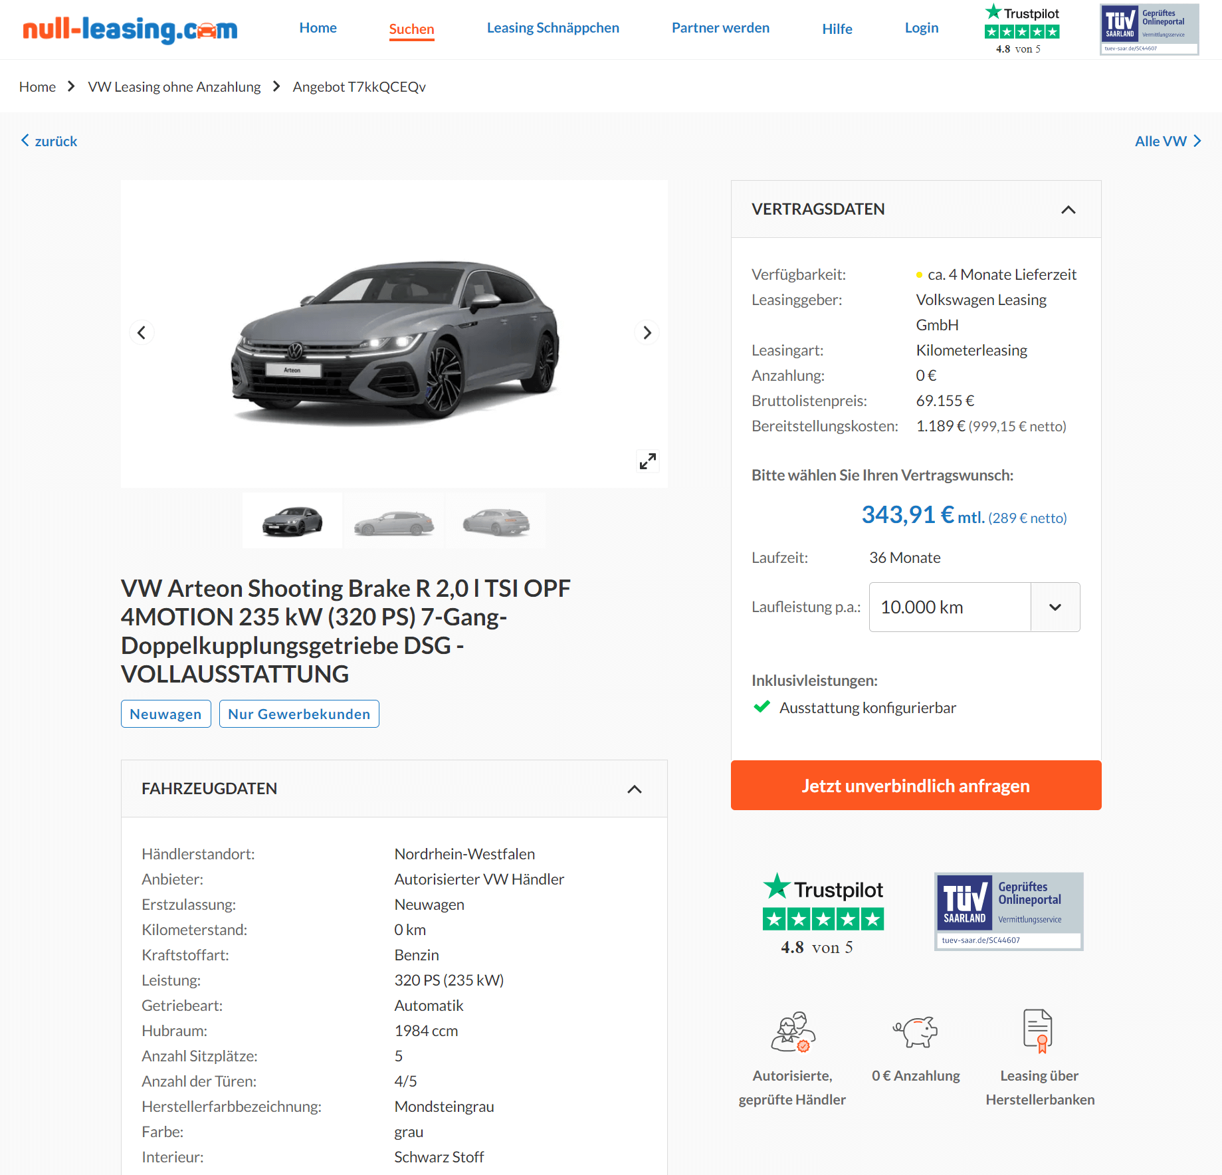The width and height of the screenshot is (1222, 1175).
Task: Open the Alle VW link
Action: pyautogui.click(x=1168, y=141)
